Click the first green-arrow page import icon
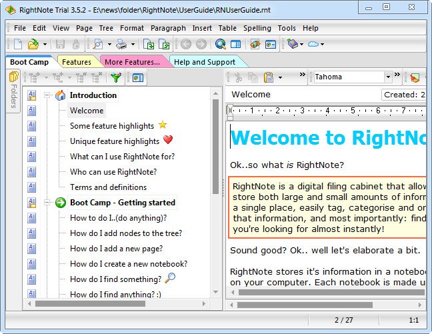432x334 pixels. click(x=149, y=44)
